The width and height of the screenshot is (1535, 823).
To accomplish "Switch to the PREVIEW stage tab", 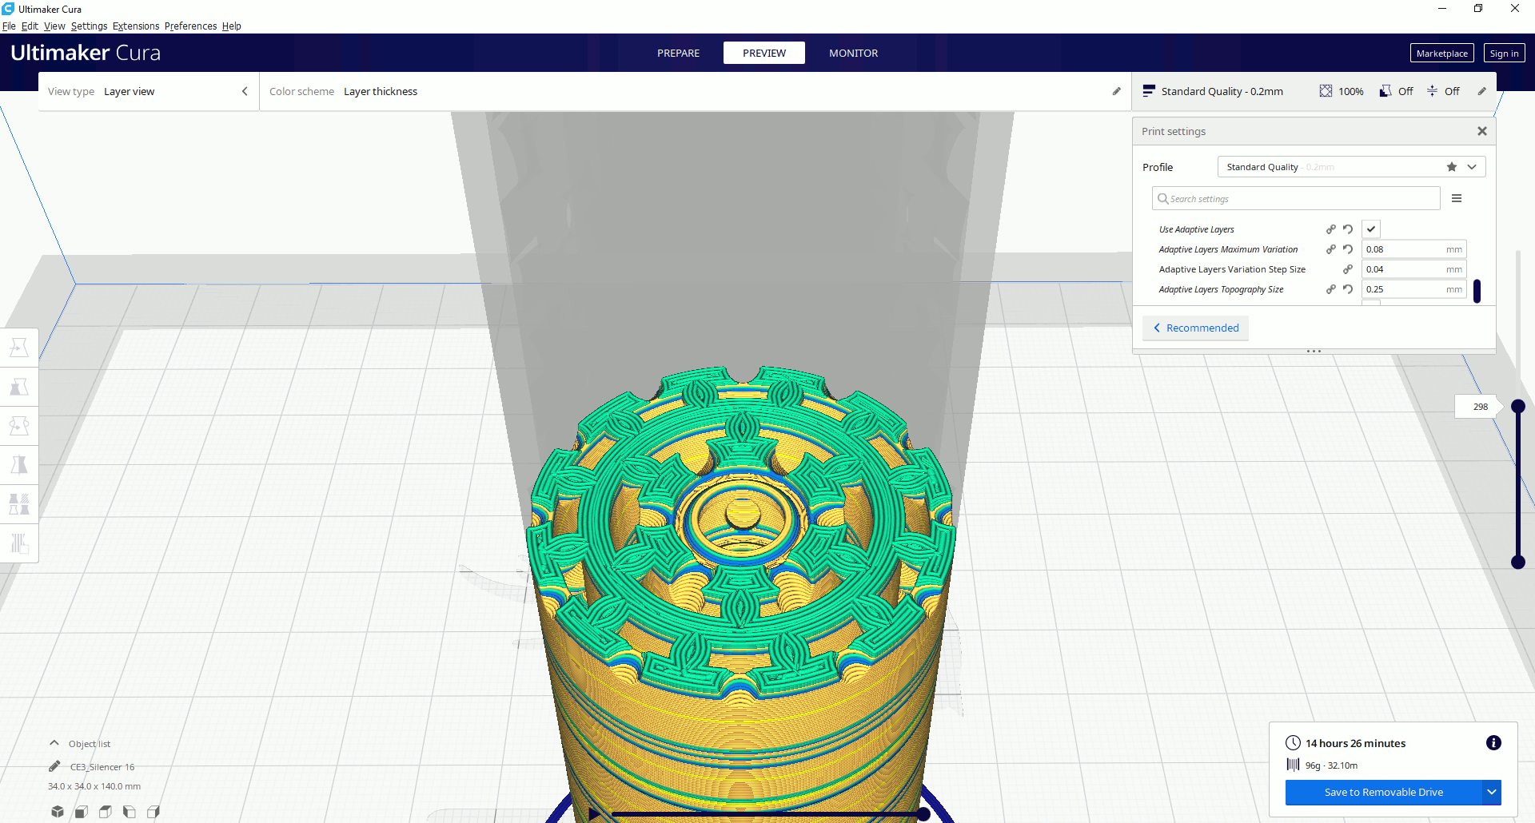I will [764, 53].
